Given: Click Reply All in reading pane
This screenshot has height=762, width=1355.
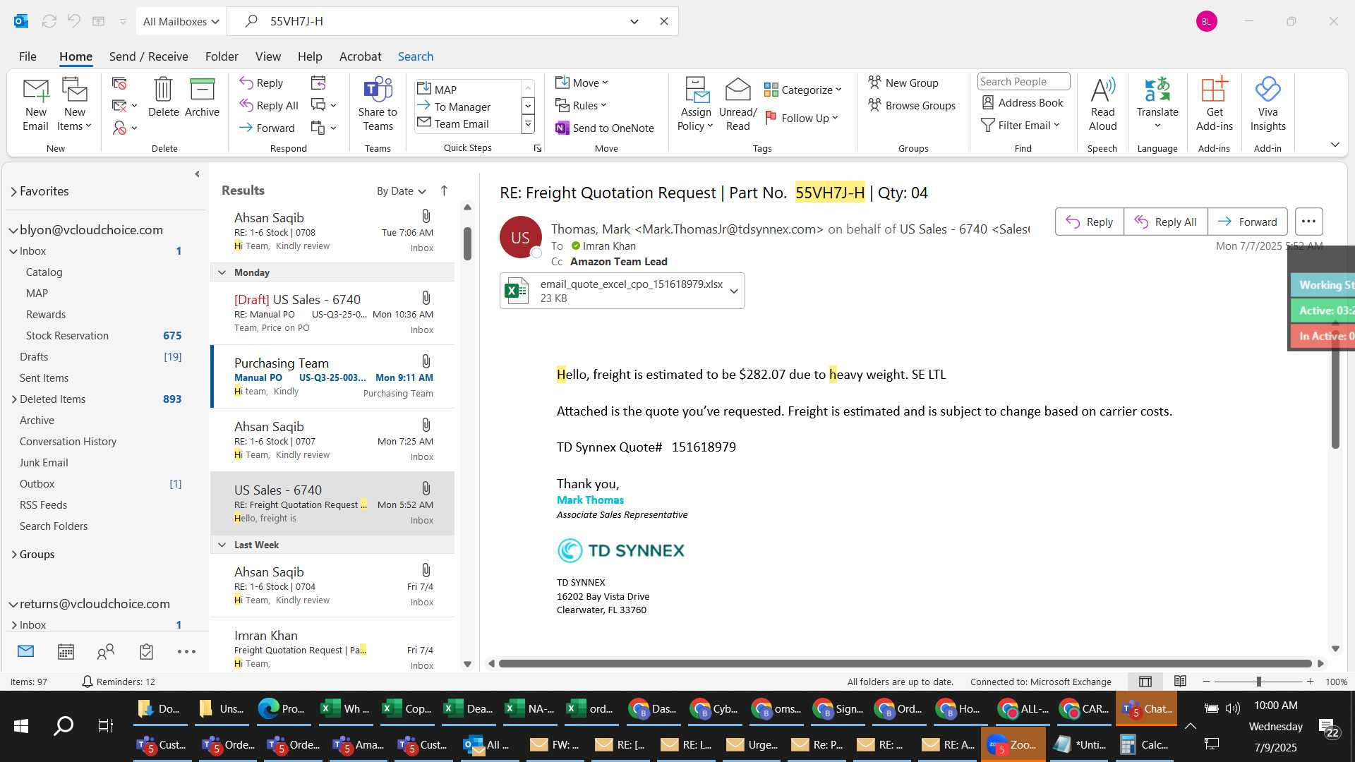Looking at the screenshot, I should [1165, 222].
